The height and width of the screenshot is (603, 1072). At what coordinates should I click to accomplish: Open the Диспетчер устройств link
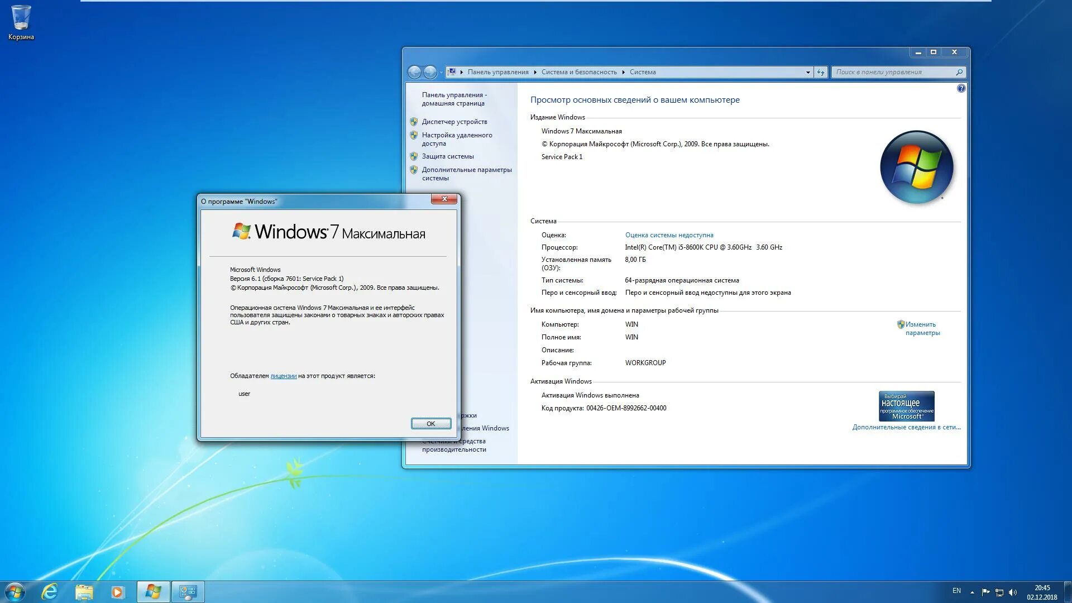pos(454,122)
